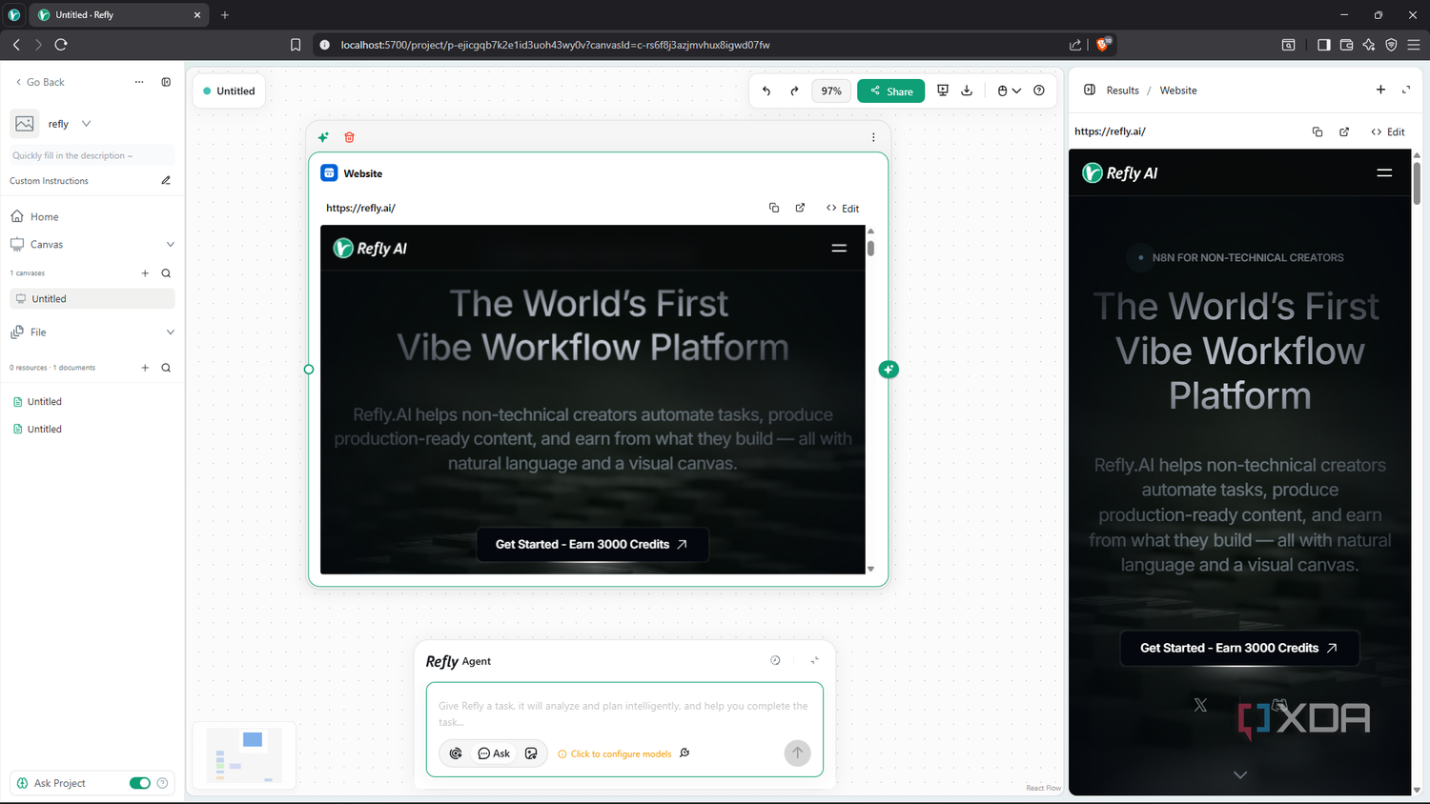The height and width of the screenshot is (804, 1430).
Task: Open canvas help question mark icon
Action: [x=1039, y=90]
